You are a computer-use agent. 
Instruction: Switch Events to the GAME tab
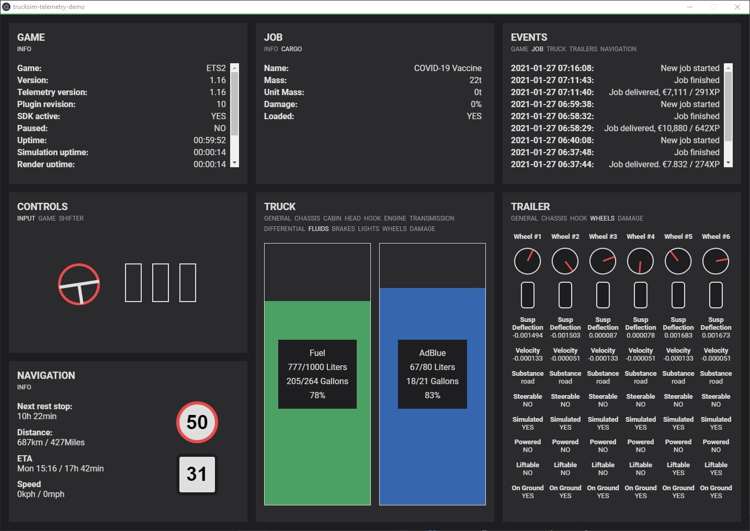click(x=519, y=49)
